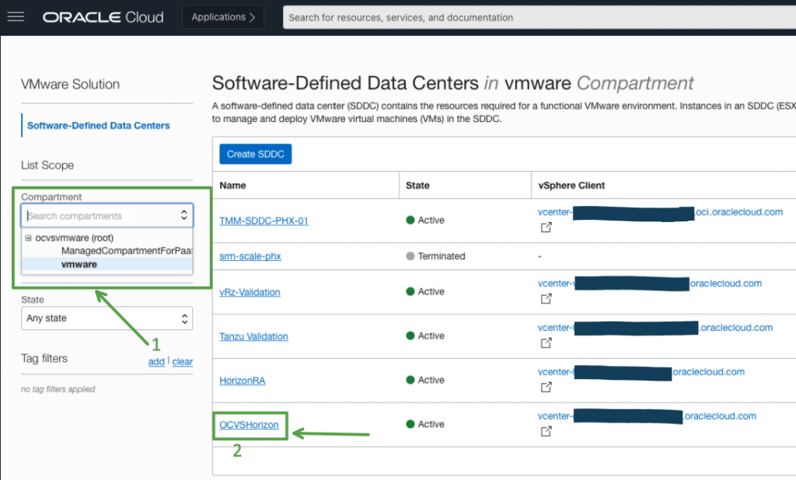Viewport: 796px width, 480px height.
Task: Open external link icon for vRz-Validation vSphere
Action: [x=546, y=299]
